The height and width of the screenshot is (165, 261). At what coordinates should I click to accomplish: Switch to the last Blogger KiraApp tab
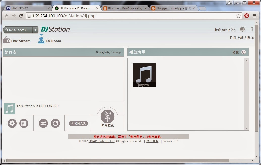(x=173, y=8)
